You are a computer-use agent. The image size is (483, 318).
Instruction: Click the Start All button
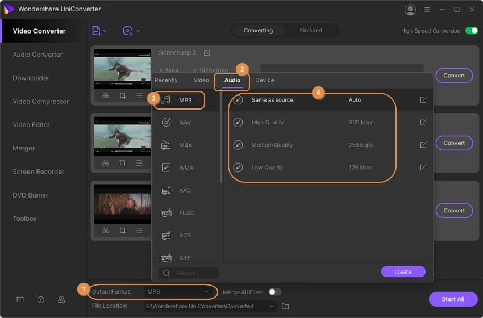click(453, 299)
